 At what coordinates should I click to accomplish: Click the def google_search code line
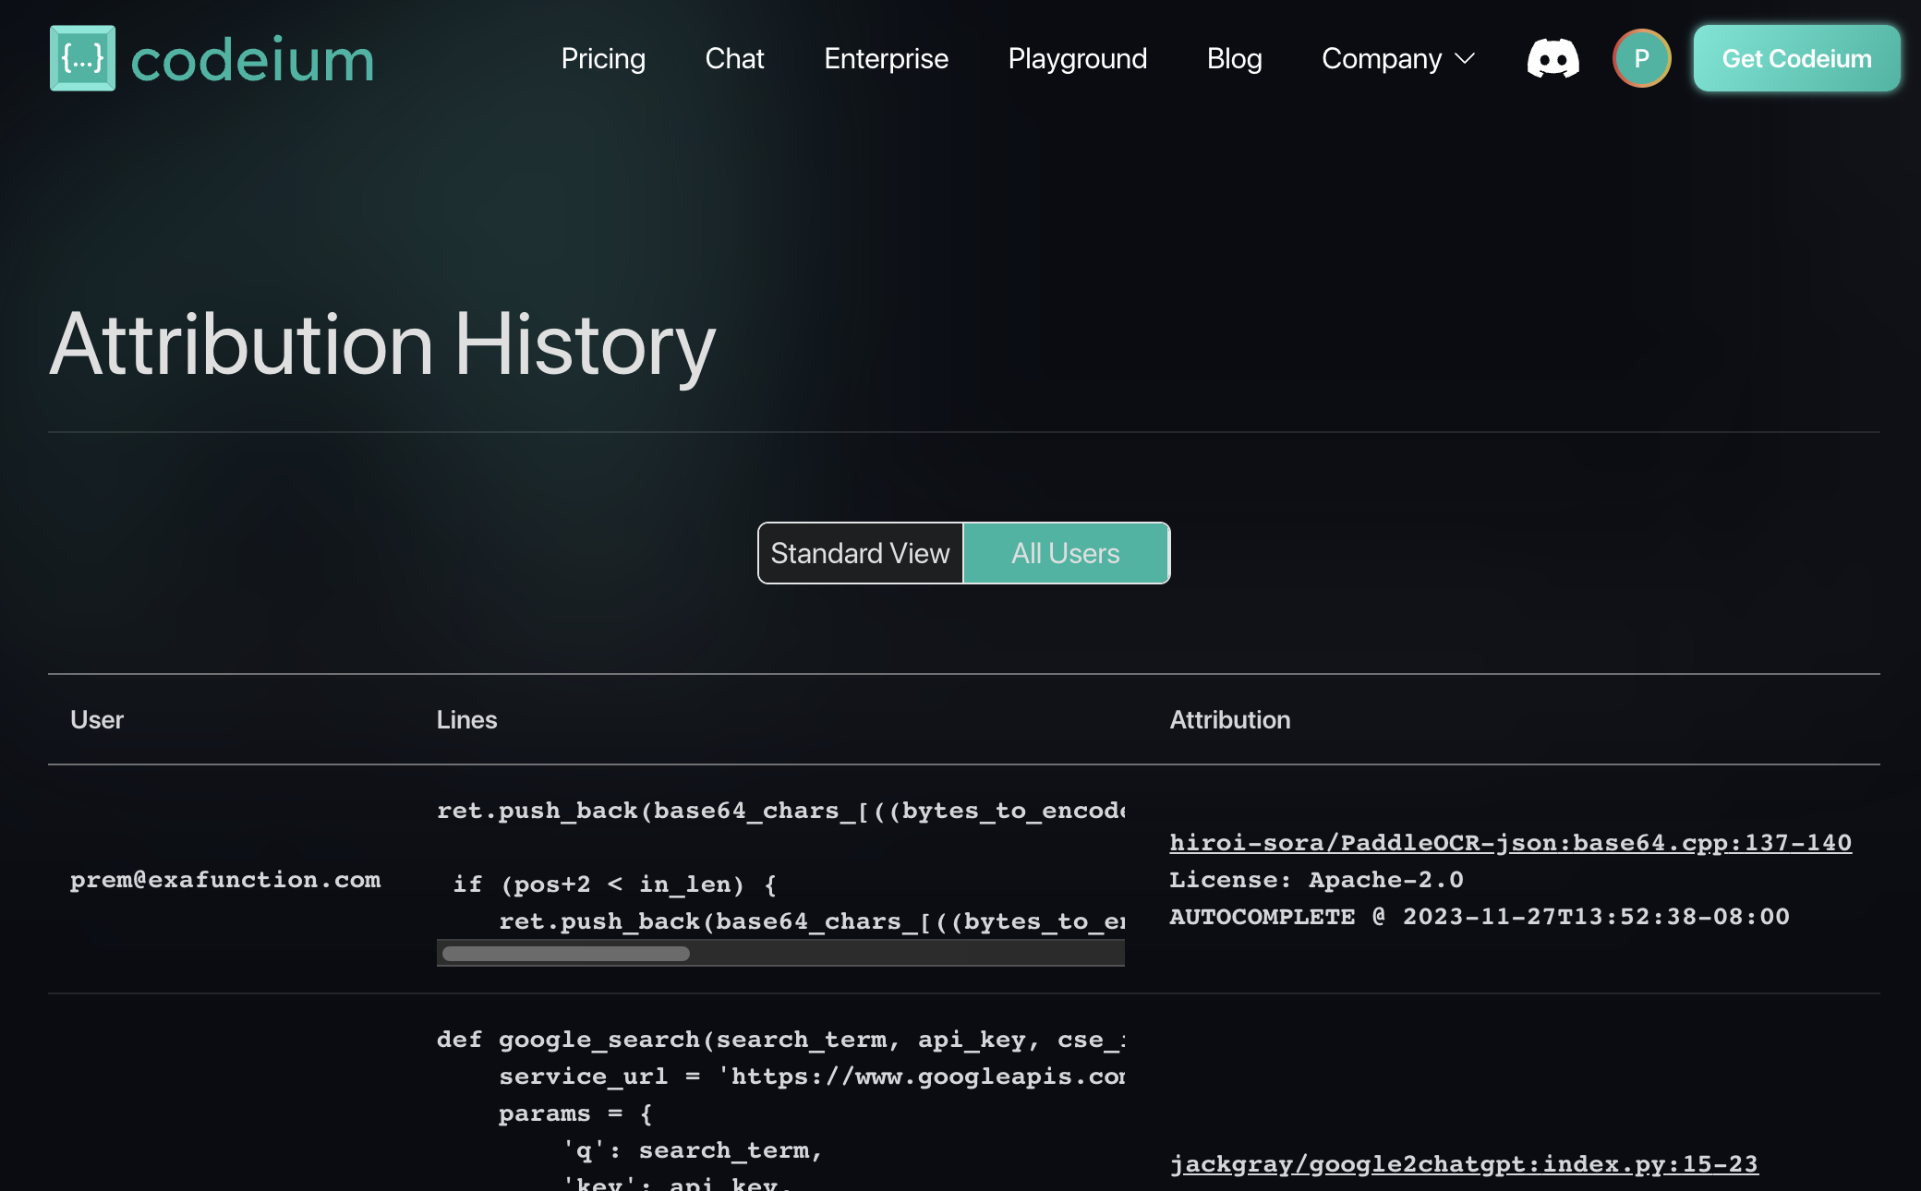pos(780,1040)
